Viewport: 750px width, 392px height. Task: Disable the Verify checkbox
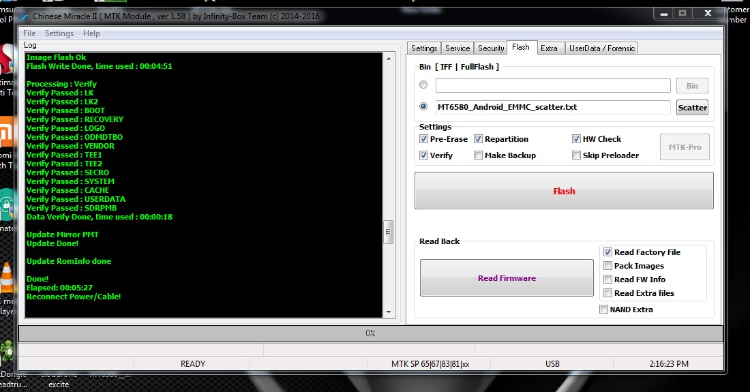424,155
